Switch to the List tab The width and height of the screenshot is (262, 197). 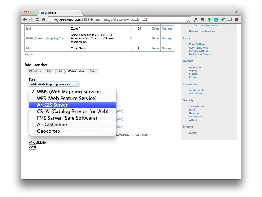[x=60, y=72]
